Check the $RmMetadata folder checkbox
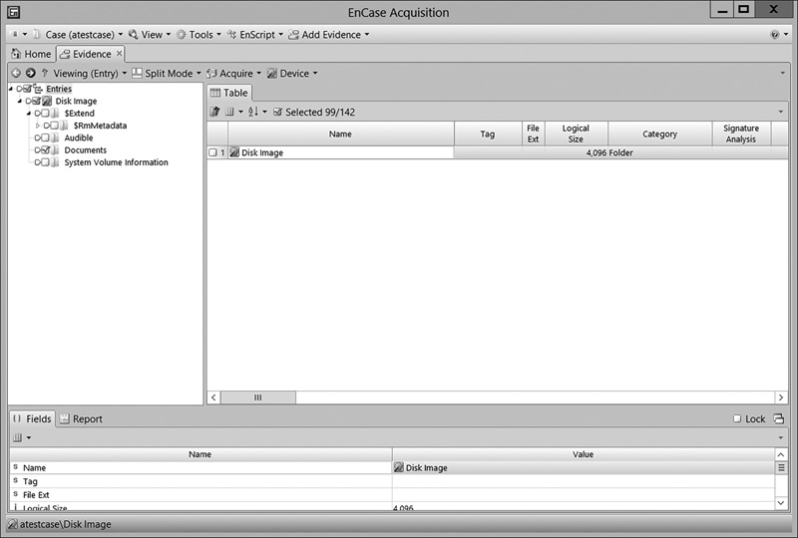Viewport: 798px width, 538px height. click(55, 126)
